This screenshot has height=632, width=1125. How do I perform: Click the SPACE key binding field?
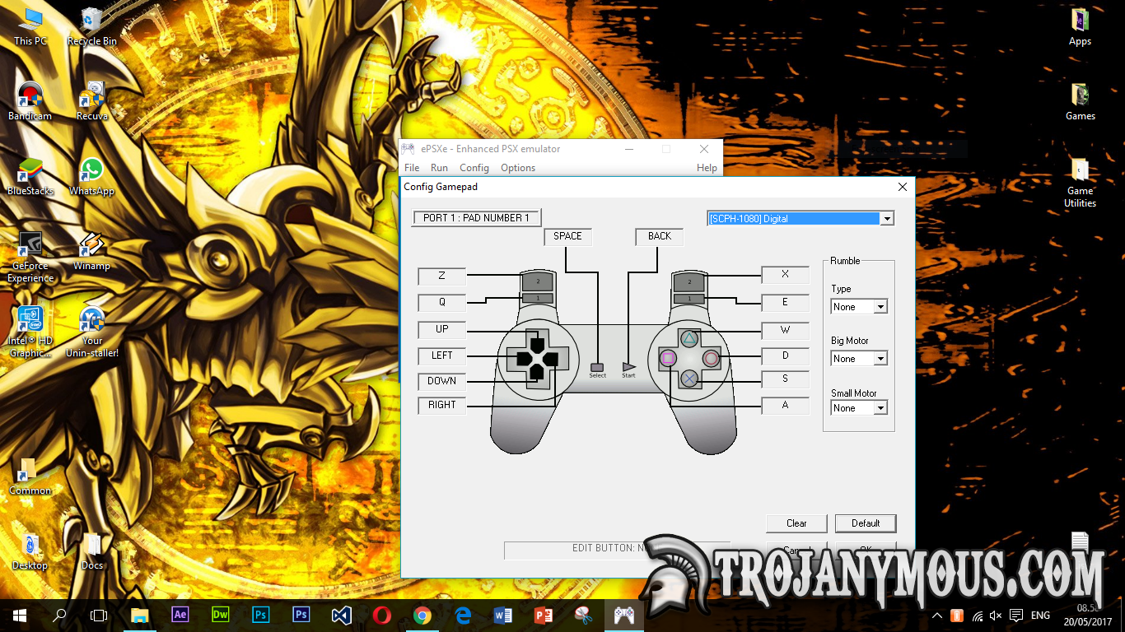(x=567, y=236)
